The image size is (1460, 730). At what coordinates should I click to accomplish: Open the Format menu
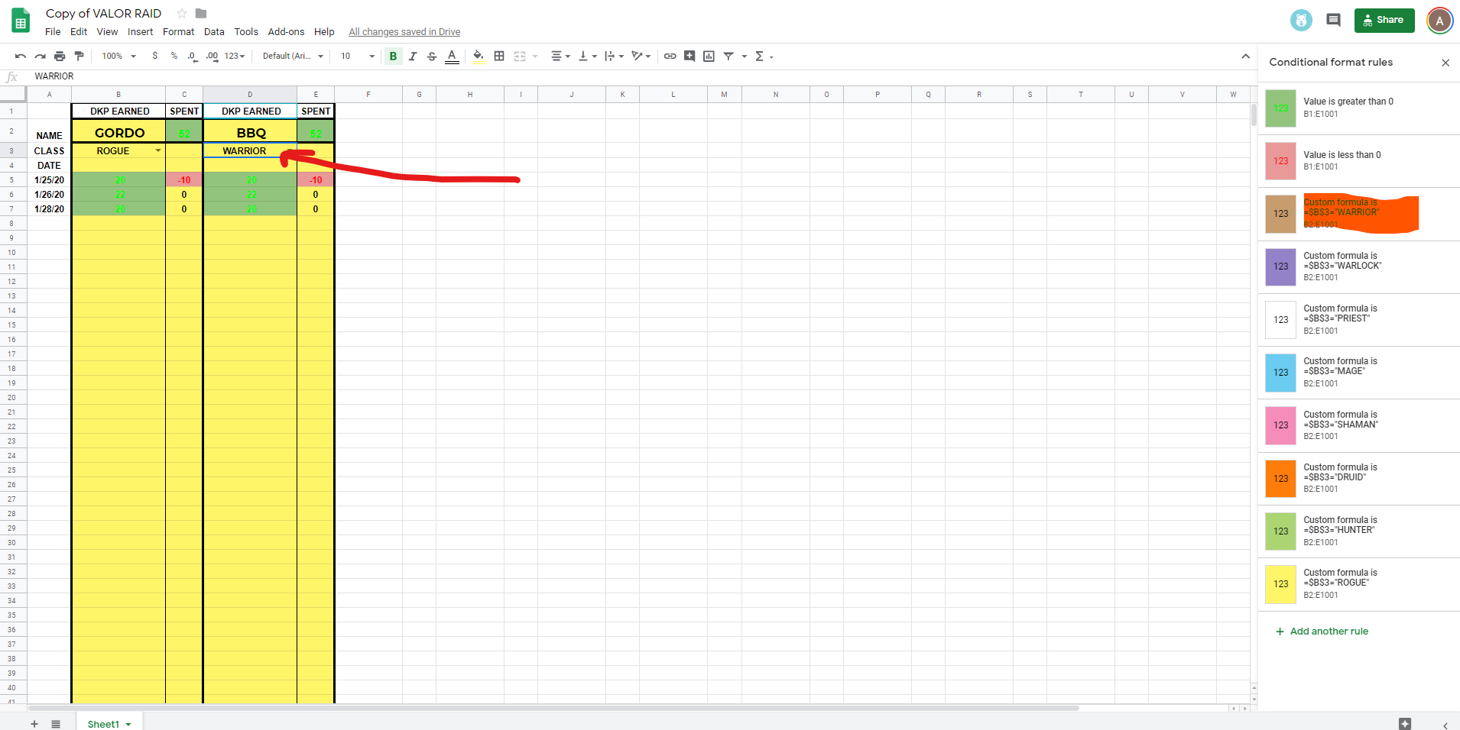tap(178, 31)
